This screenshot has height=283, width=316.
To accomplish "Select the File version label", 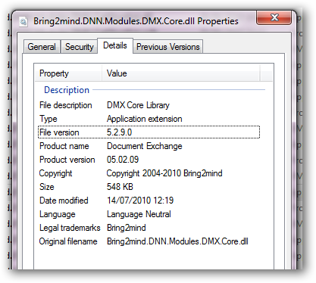I will [59, 132].
